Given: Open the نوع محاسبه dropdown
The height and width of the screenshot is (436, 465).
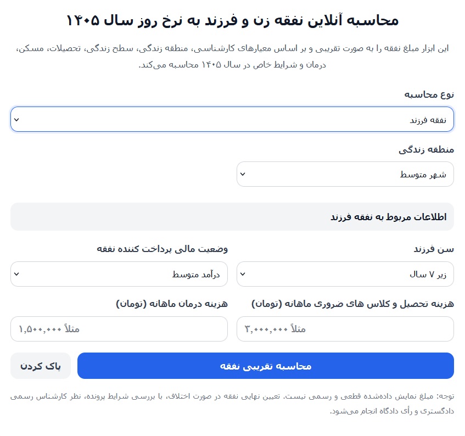Looking at the screenshot, I should (x=232, y=119).
